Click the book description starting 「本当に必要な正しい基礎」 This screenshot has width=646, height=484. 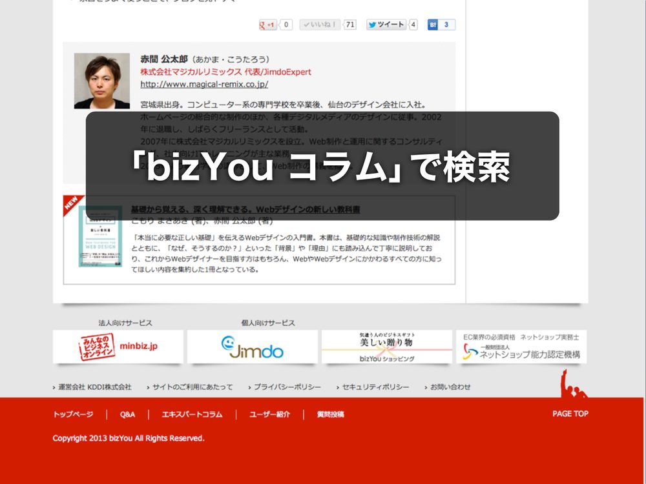tap(286, 254)
